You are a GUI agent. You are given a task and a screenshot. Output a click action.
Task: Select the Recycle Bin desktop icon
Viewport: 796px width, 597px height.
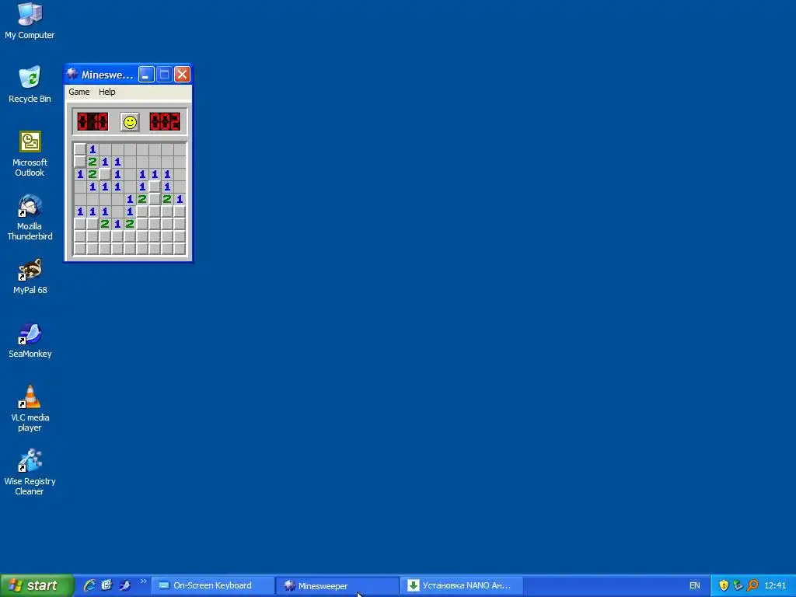coord(30,85)
